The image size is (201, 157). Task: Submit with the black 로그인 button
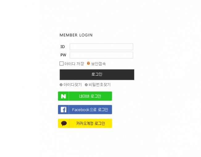(97, 75)
